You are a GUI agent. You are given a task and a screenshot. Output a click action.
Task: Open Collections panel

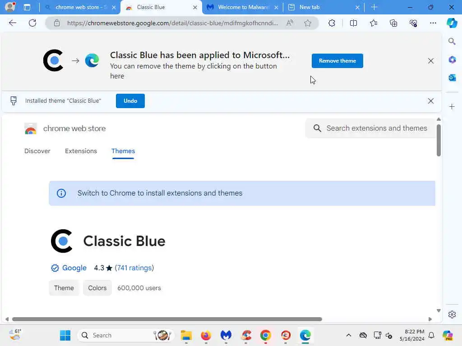coord(393,23)
